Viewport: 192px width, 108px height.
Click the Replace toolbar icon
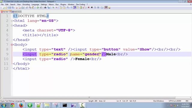49,7
